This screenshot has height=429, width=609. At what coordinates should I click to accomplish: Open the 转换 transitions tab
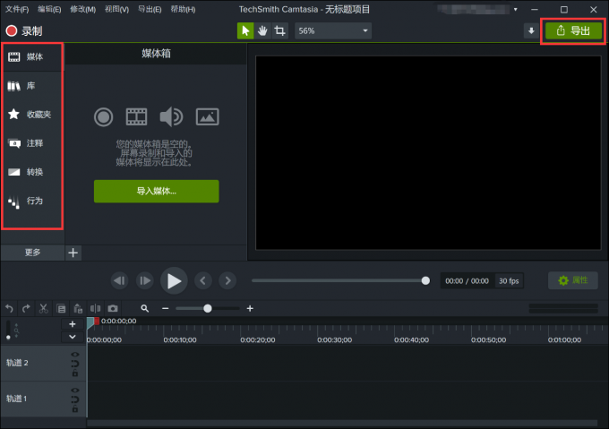[32, 172]
